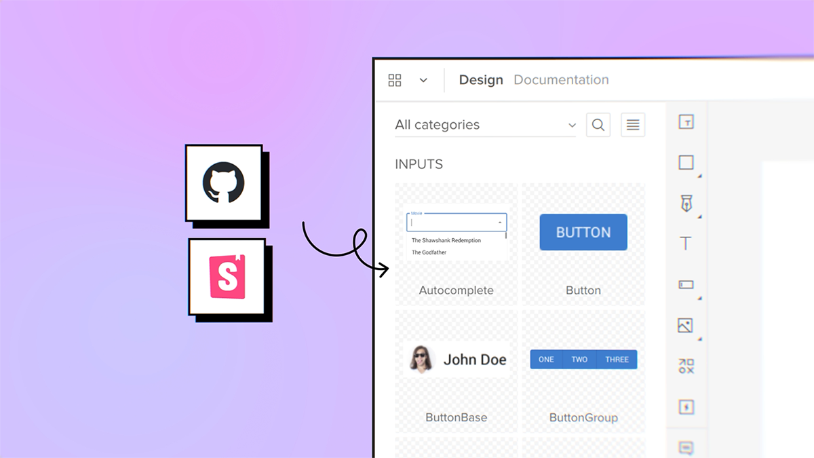Open the All categories dropdown
Viewport: 814px width, 458px height.
coord(485,125)
